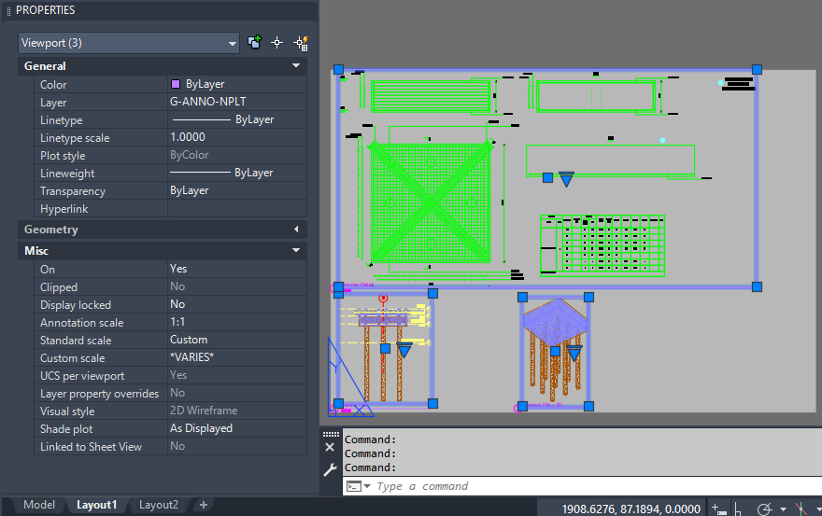
Task: Switch to the Model tab
Action: tap(39, 505)
